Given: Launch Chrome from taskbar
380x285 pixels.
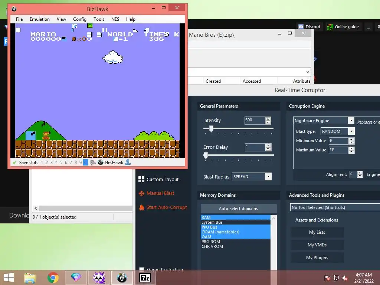Looking at the screenshot, I should 53,278.
